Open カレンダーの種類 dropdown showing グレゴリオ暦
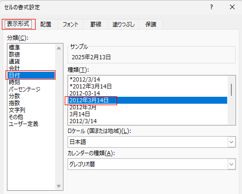Image resolution: width=242 pixels, height=194 pixels. pos(152,164)
